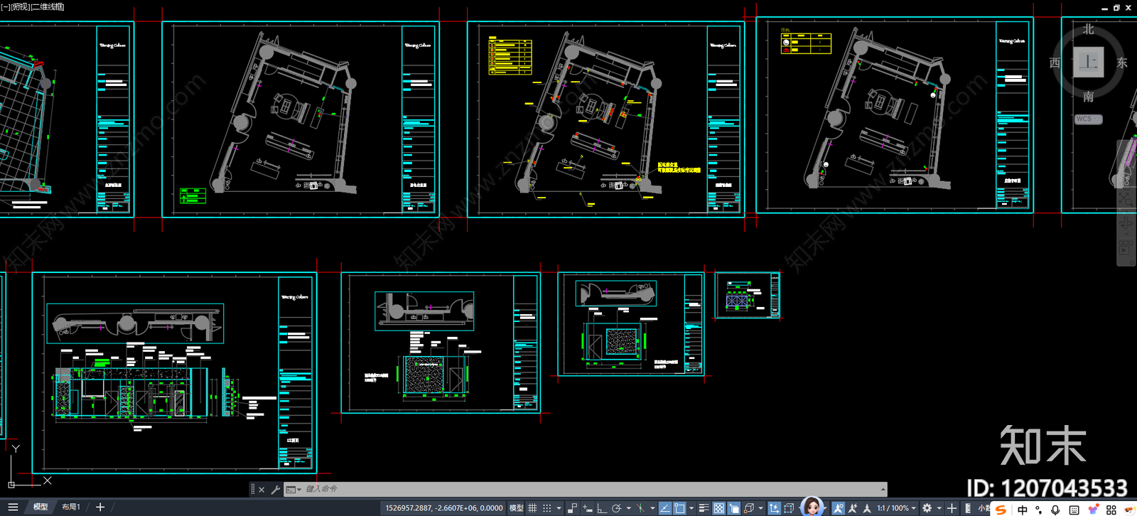Open command line customize wrench
This screenshot has height=516, width=1137.
click(276, 489)
